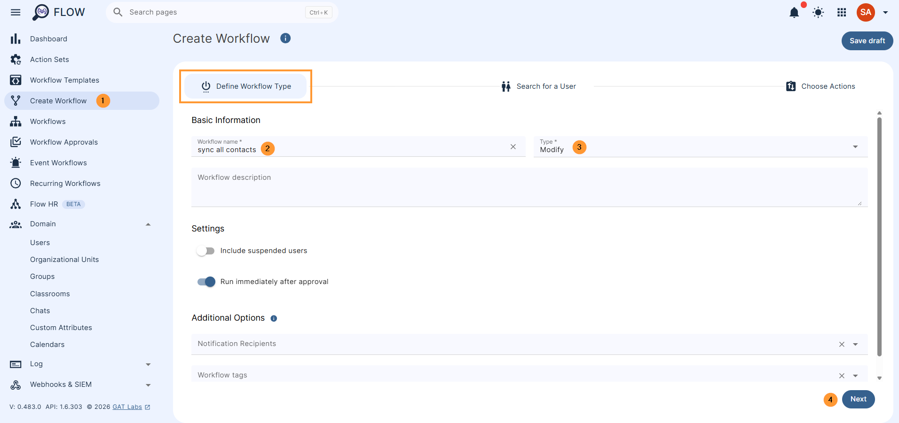Select the Search for a User step
The width and height of the screenshot is (899, 423).
tap(539, 86)
